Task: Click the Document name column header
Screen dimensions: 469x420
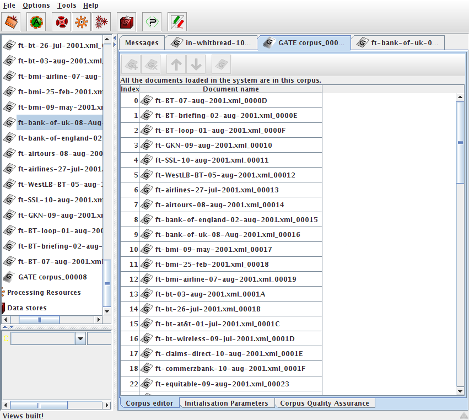Action: coord(230,89)
